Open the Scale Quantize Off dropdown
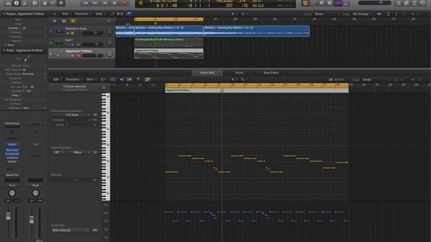Image resolution: width=431 pixels, height=242 pixels. [58, 153]
